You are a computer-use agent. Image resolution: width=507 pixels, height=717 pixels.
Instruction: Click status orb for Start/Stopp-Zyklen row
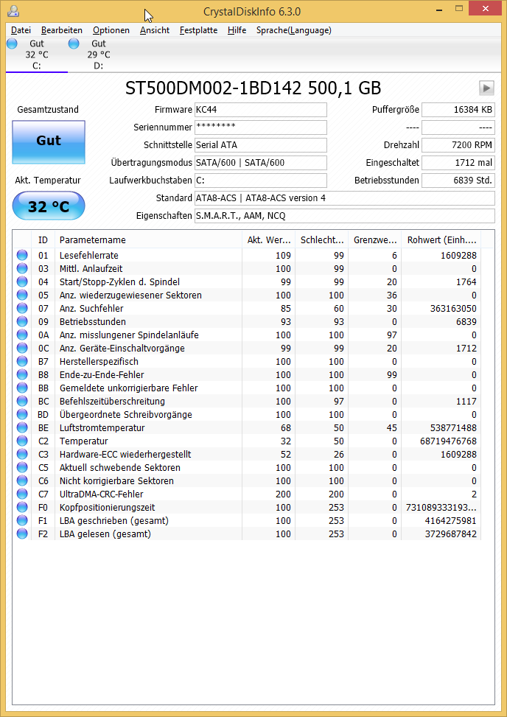click(x=22, y=281)
